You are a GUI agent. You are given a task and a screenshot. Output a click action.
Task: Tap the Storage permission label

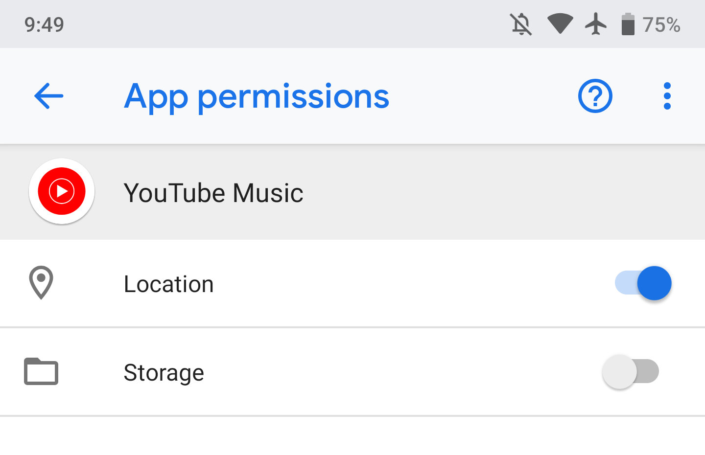(x=164, y=373)
